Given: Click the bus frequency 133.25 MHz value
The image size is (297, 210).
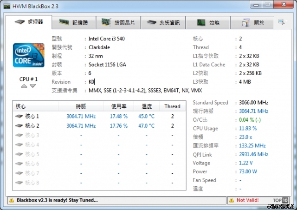Looking at the screenshot, I should tap(252, 145).
